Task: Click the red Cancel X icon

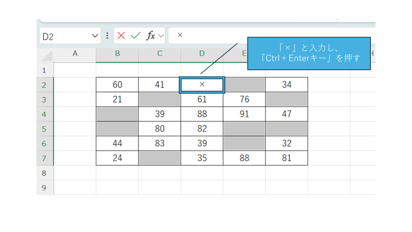Action: [121, 36]
